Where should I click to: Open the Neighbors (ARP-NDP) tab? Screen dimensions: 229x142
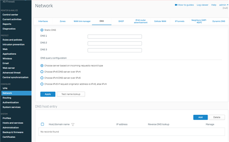199,21
